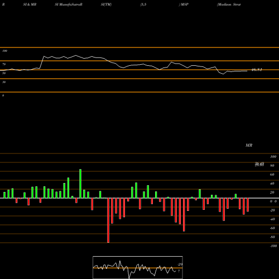Click the -29 value in mini chart

click(180, 264)
